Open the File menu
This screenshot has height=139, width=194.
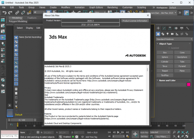[4, 7]
